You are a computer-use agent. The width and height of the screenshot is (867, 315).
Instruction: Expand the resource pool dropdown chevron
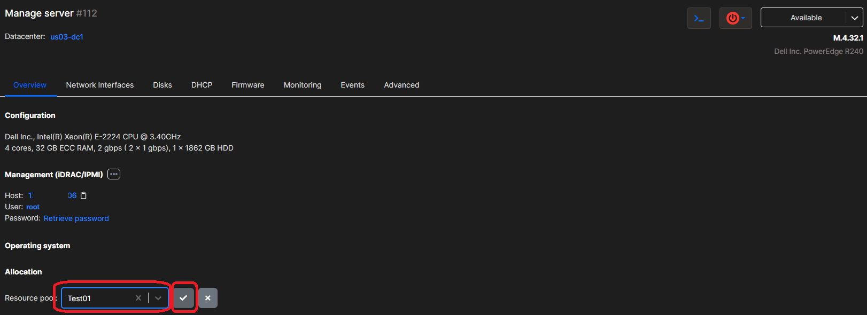click(158, 298)
